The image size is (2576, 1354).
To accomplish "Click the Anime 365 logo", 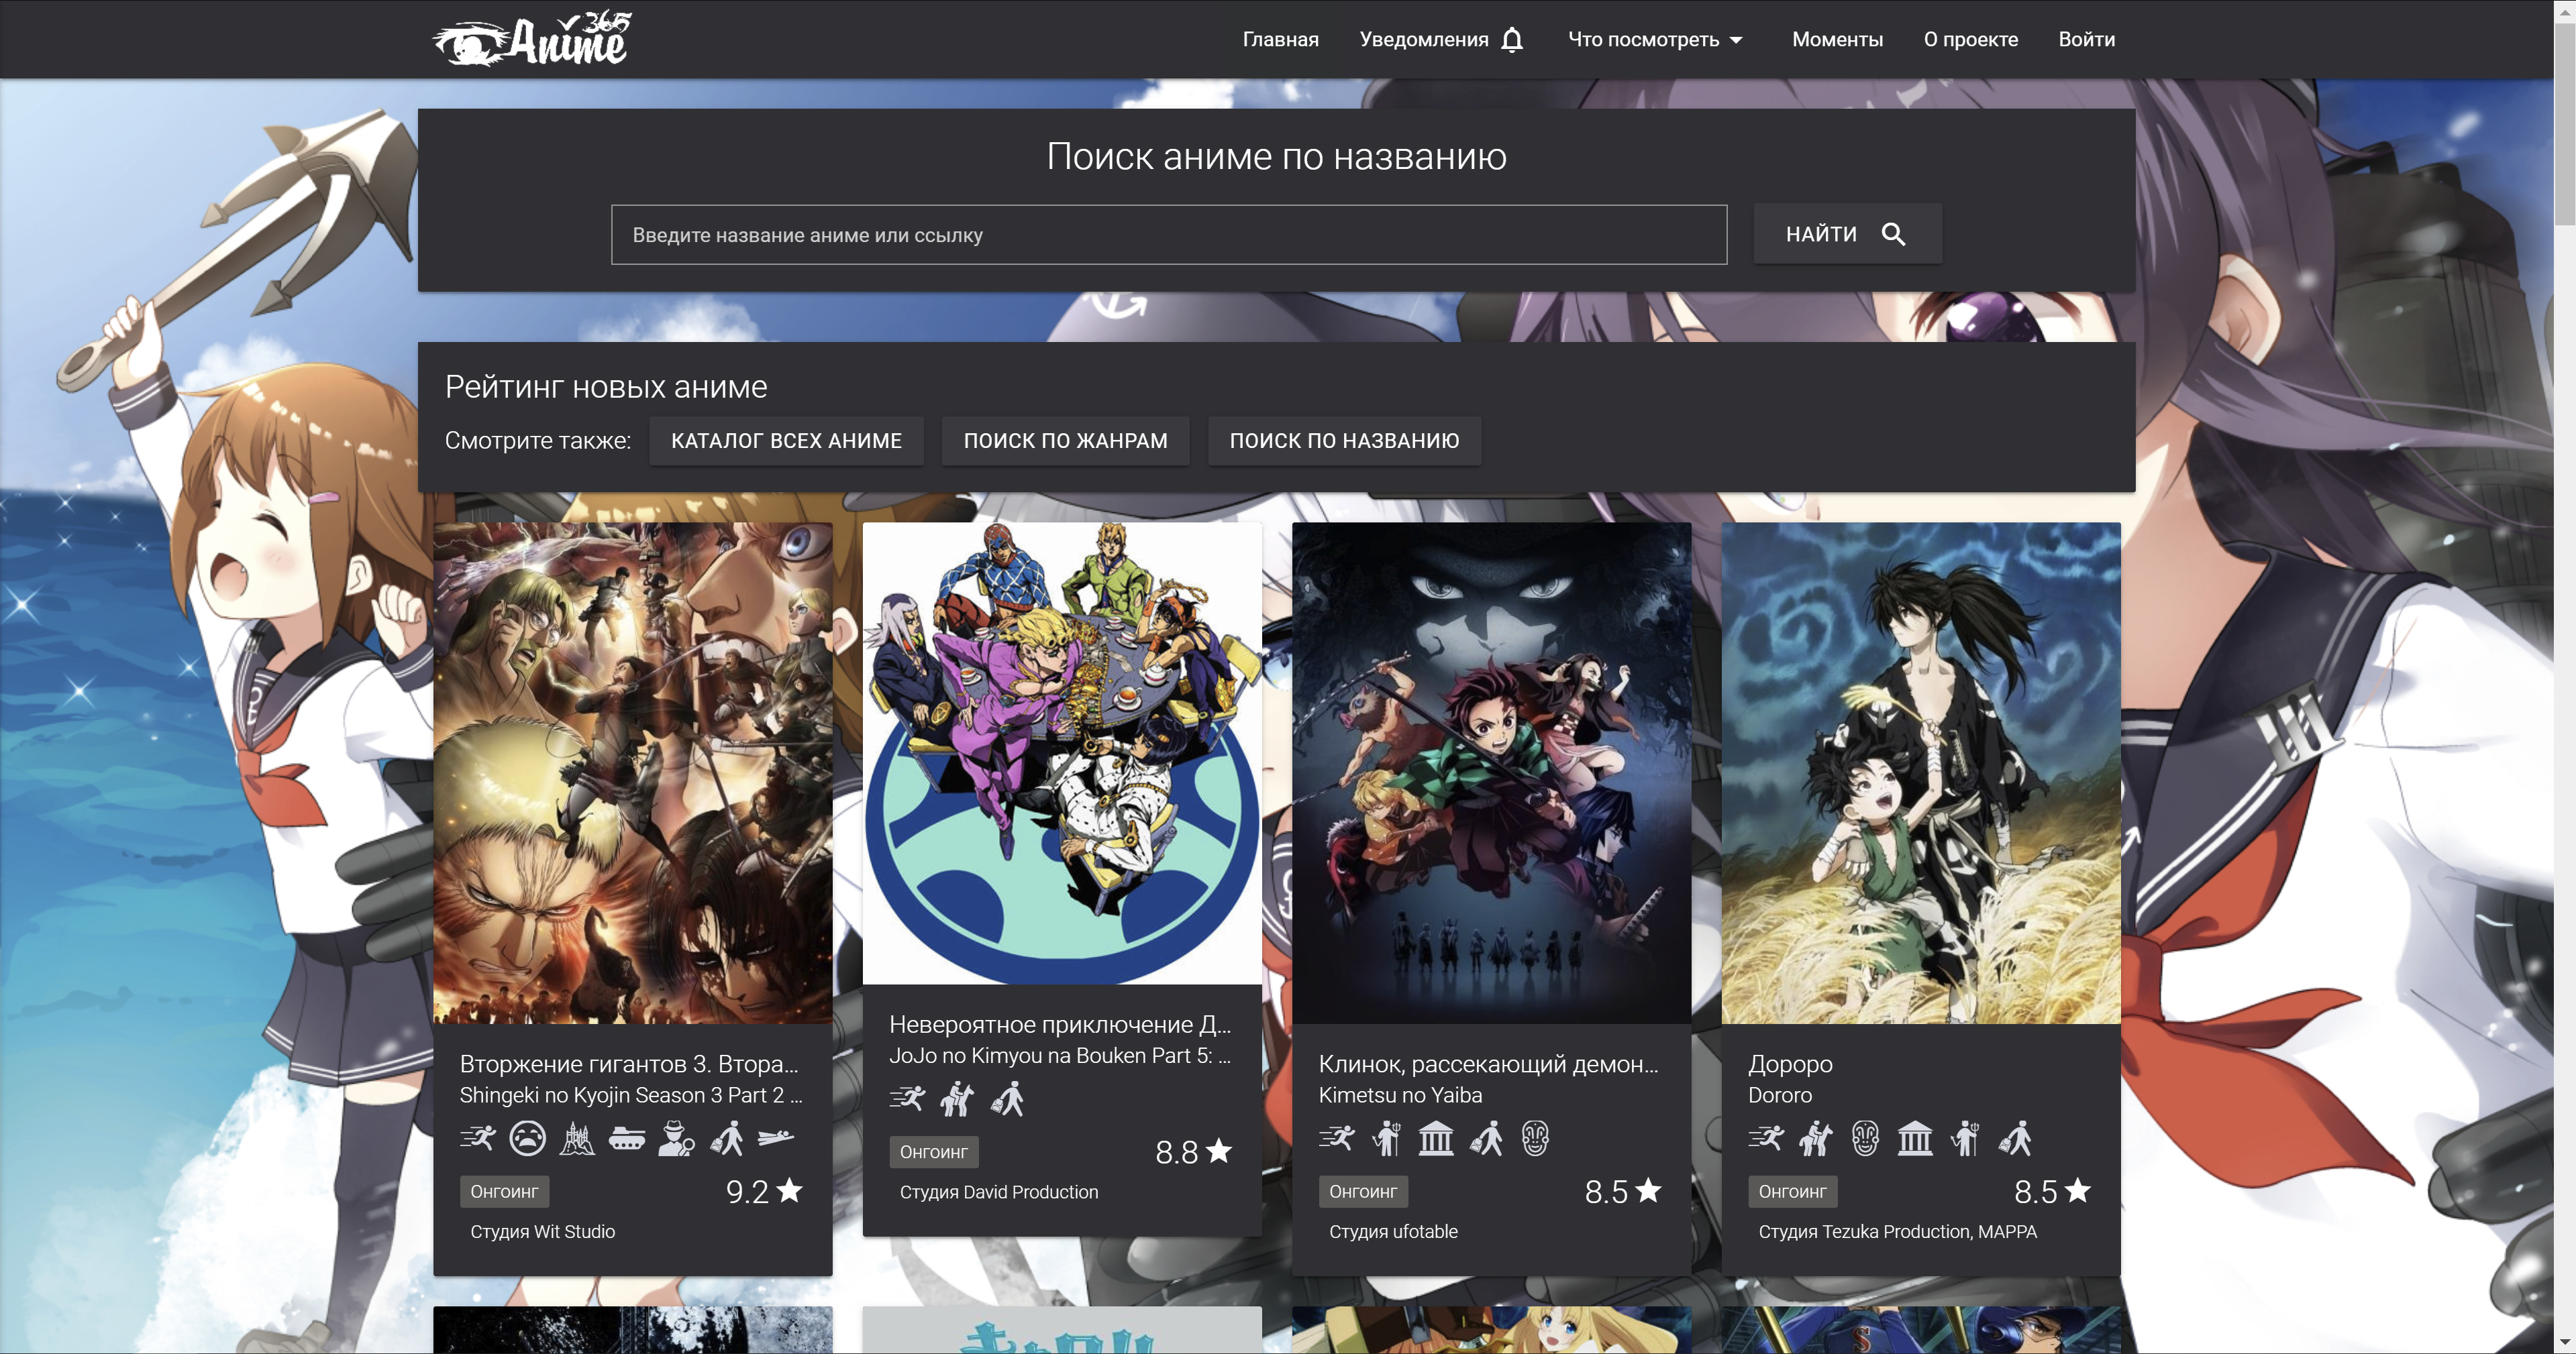I will pyautogui.click(x=532, y=40).
